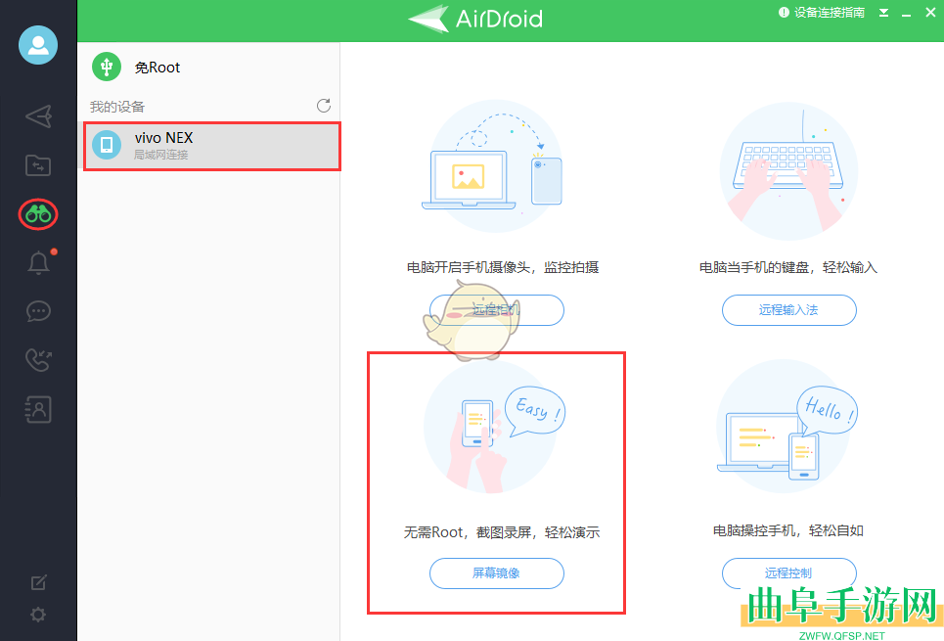Click text 无需Root，截图录屏，轻松演示

tap(502, 532)
